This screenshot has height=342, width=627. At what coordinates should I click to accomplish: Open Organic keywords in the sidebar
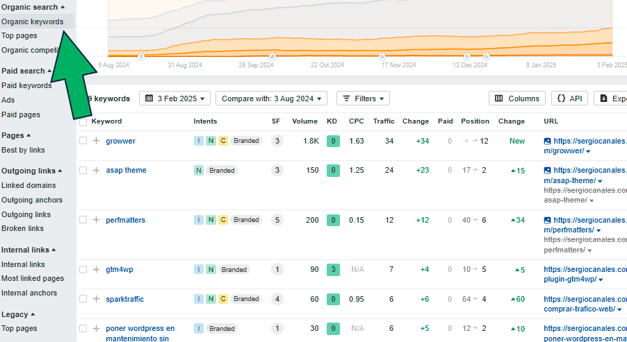point(33,22)
